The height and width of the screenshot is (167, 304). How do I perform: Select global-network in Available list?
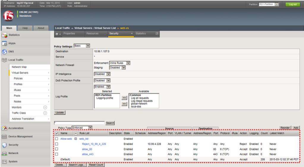[139, 104]
